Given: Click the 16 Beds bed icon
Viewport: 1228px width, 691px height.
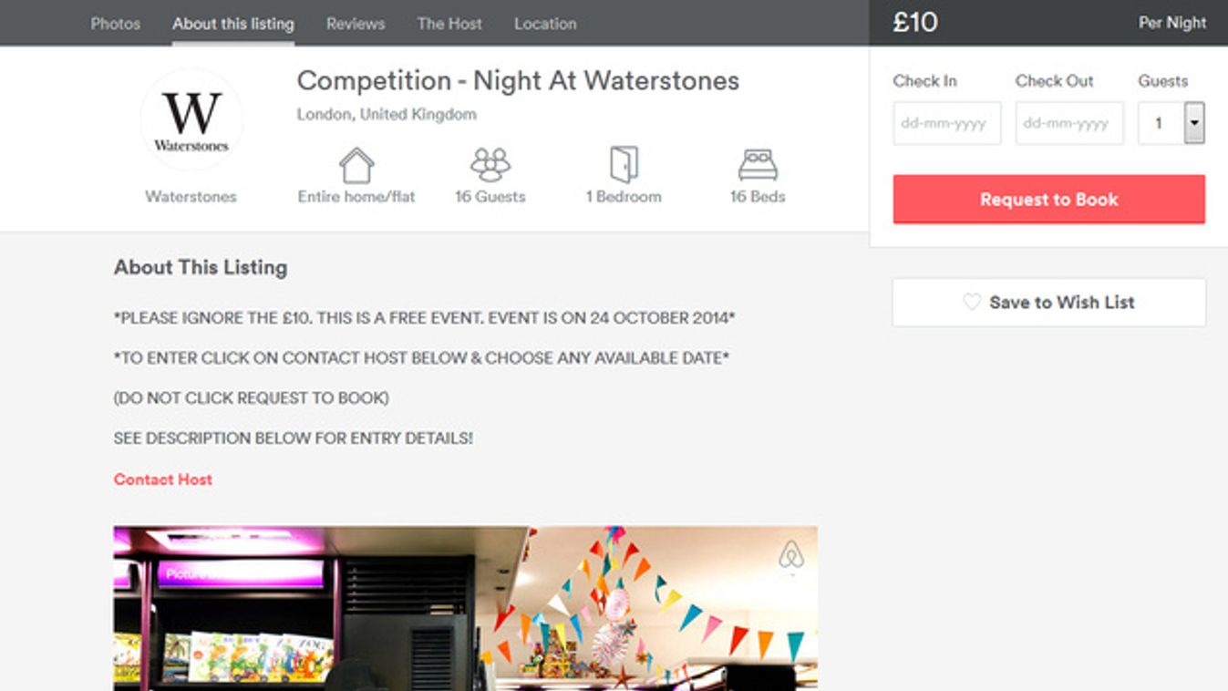Looking at the screenshot, I should [x=758, y=165].
